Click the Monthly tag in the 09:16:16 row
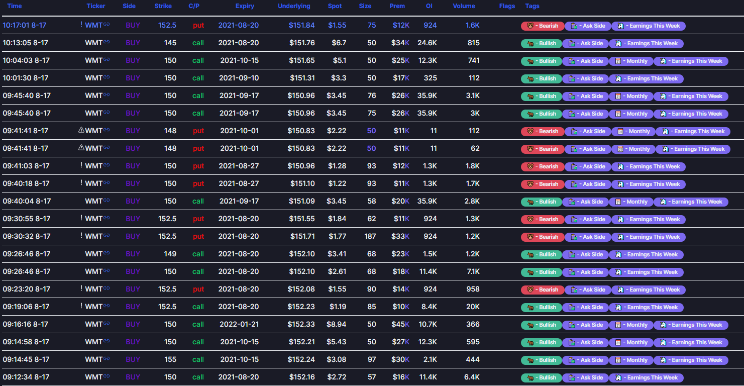The image size is (744, 386). [632, 325]
